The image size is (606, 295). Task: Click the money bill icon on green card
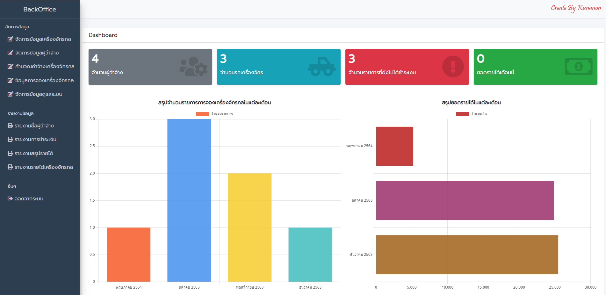578,67
